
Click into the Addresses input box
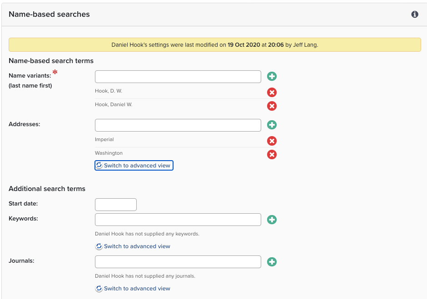178,125
